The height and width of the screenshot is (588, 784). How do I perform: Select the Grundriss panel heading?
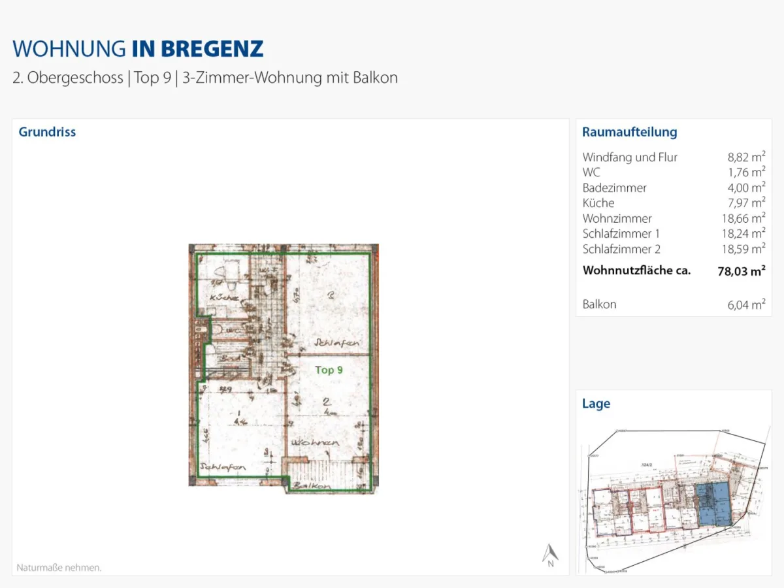tap(47, 132)
